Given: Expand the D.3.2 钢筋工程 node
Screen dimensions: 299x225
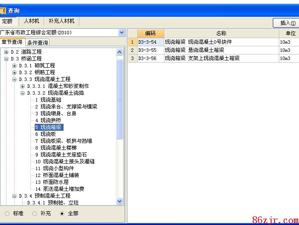Looking at the screenshot, I should coord(15,72).
